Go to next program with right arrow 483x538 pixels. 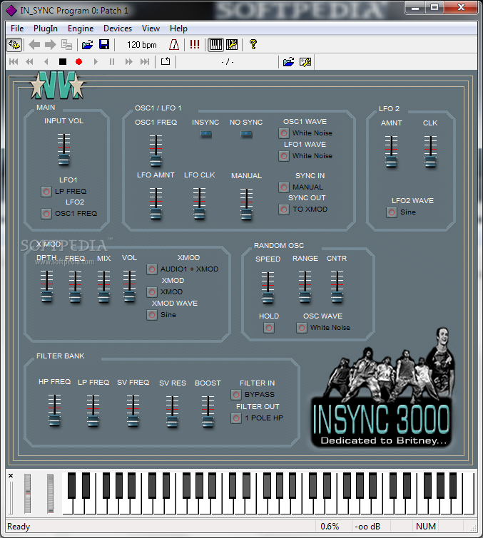pos(50,45)
